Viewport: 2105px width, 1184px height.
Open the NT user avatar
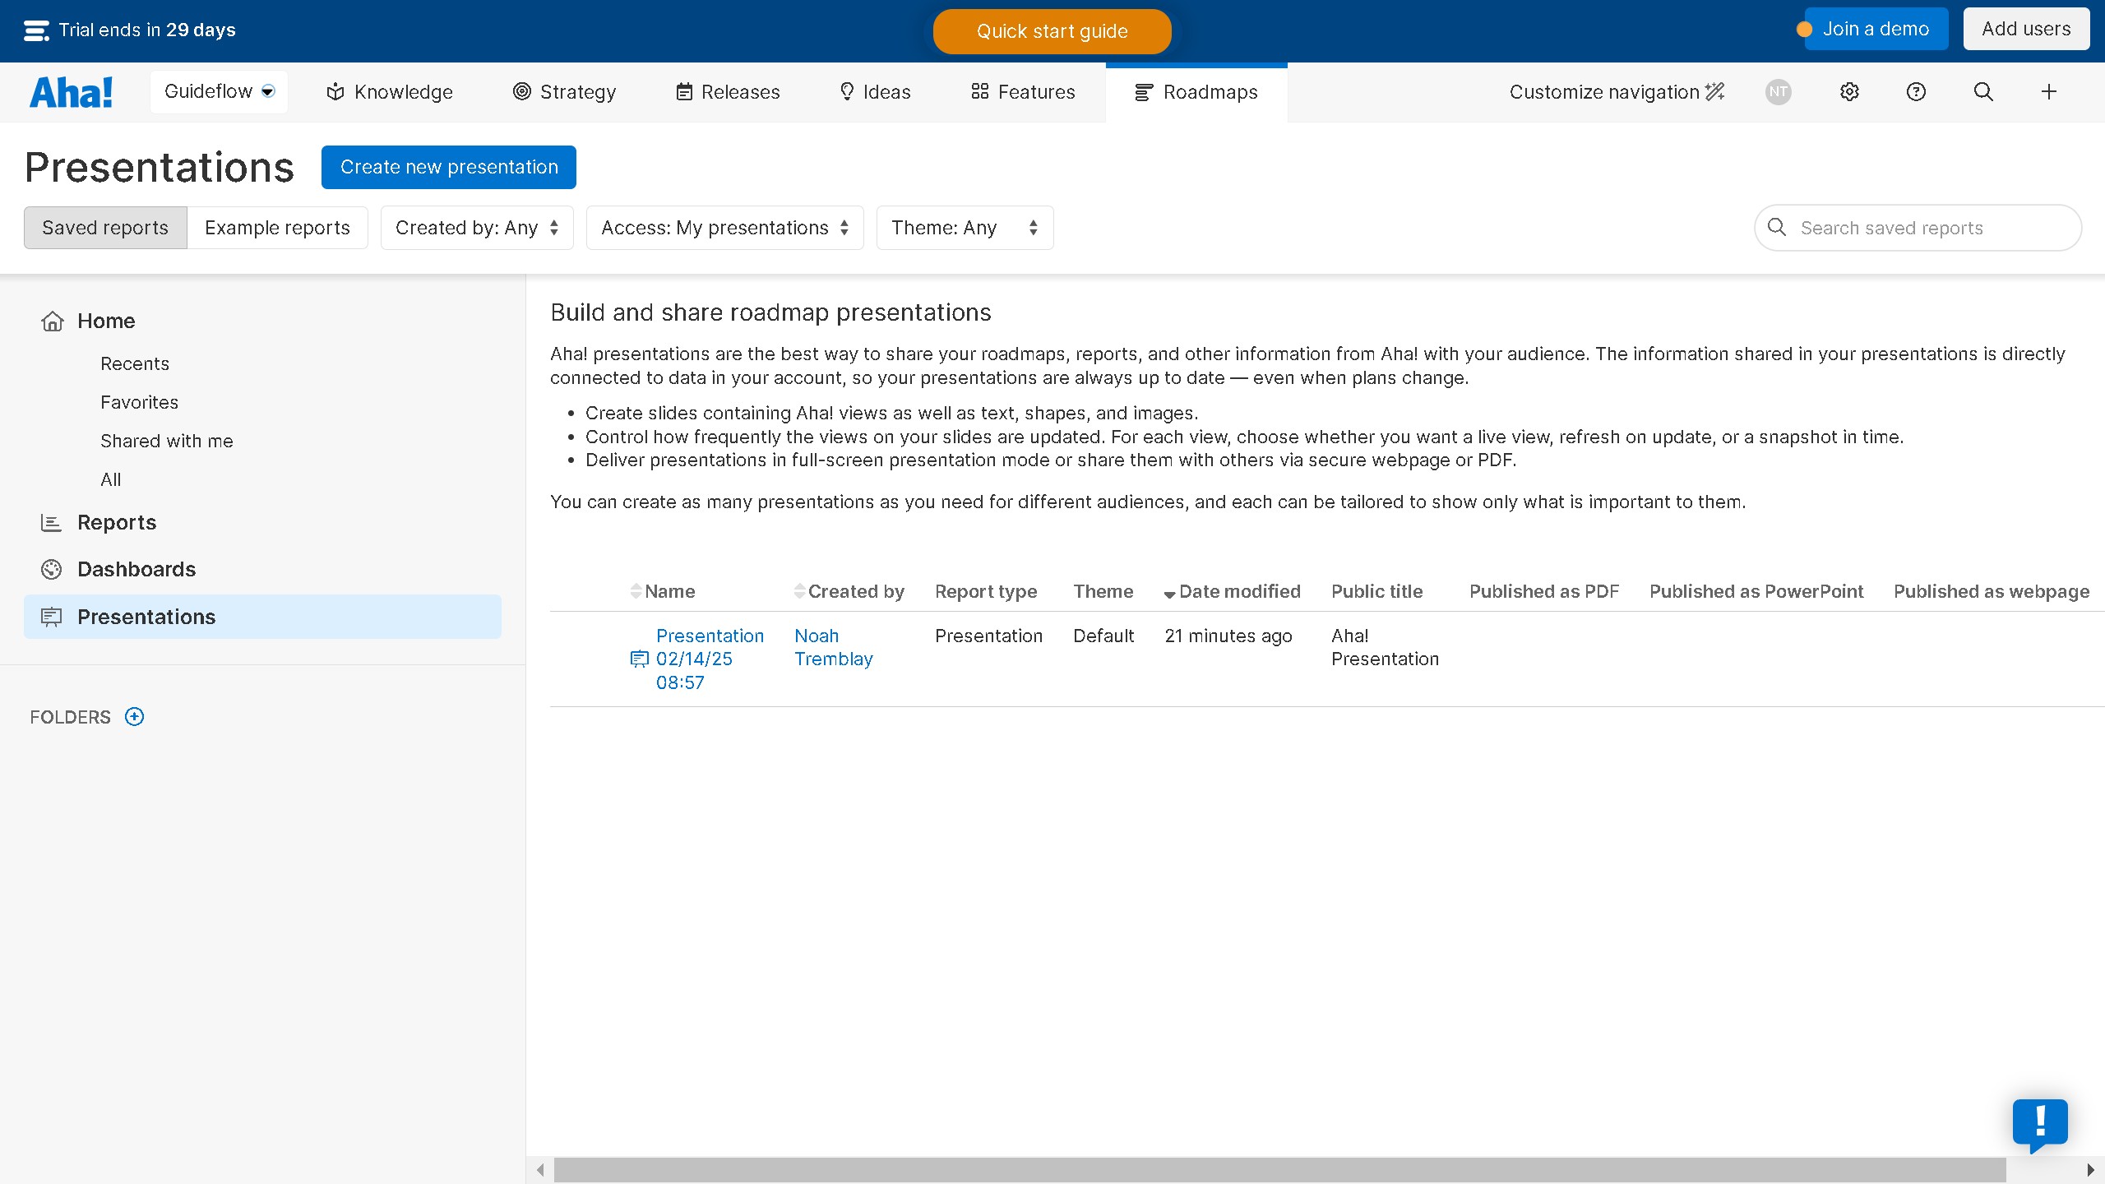tap(1778, 92)
